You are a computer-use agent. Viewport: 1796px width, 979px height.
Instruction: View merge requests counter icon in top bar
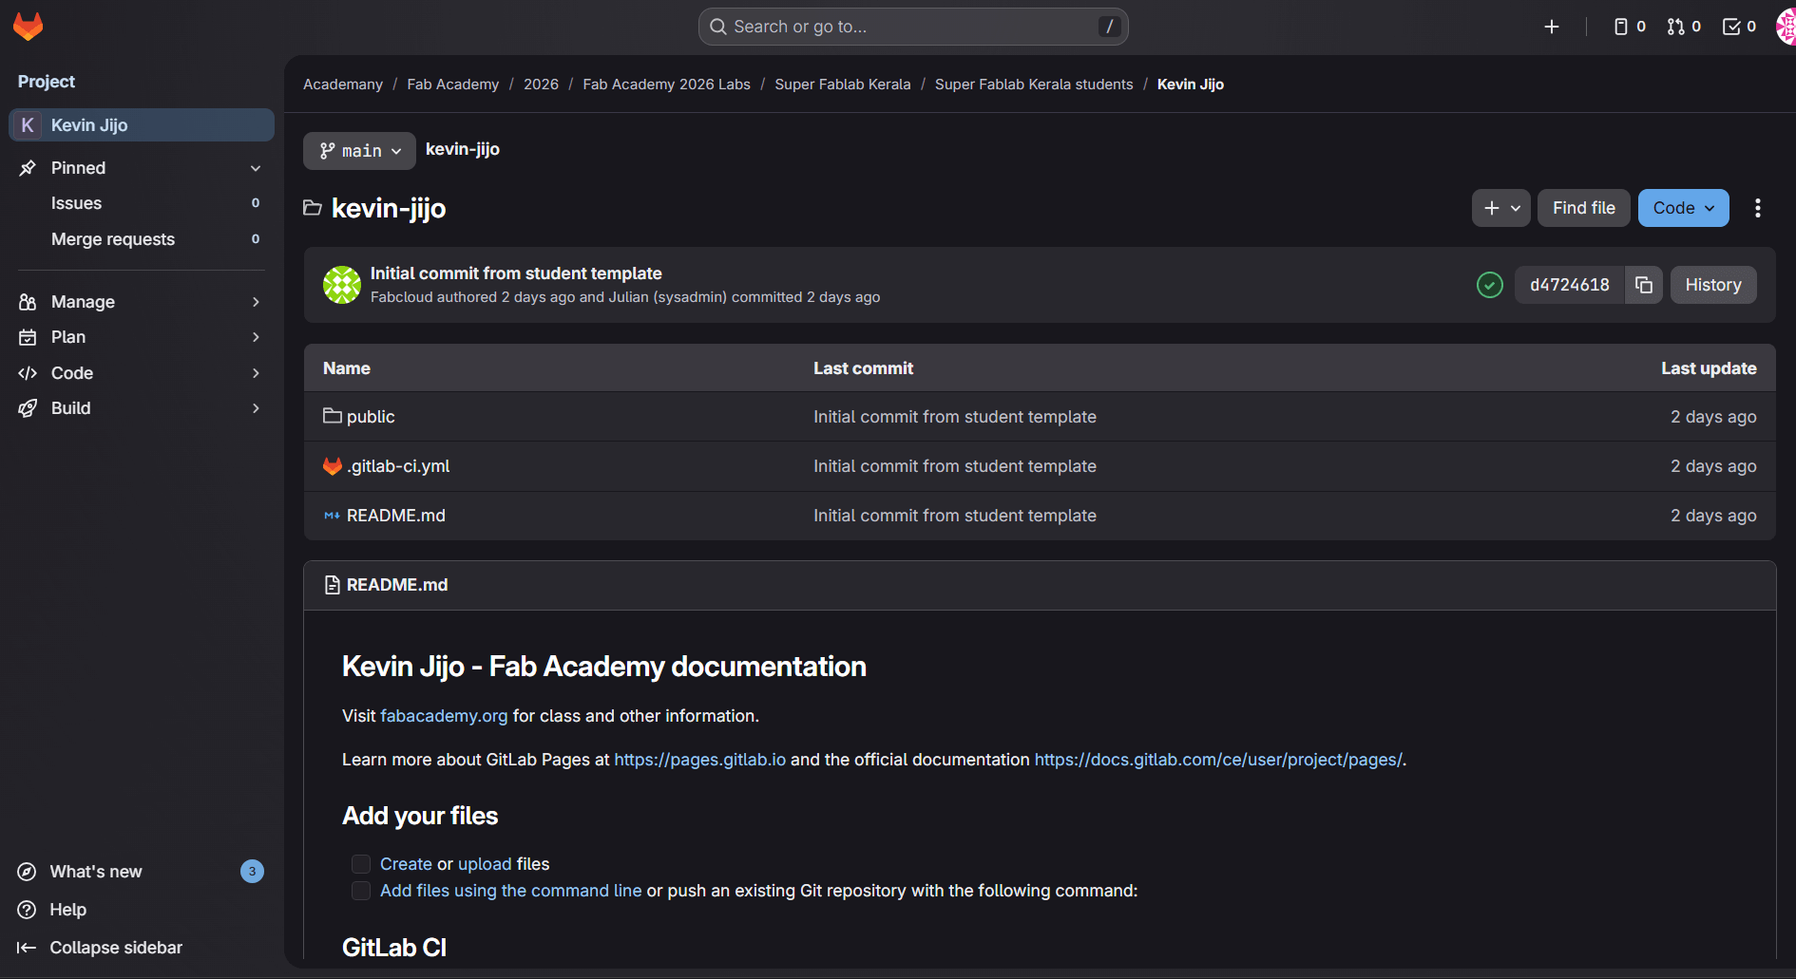tap(1675, 26)
